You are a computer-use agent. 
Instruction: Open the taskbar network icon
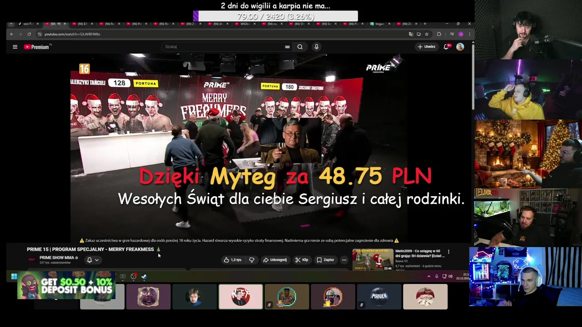point(444,276)
